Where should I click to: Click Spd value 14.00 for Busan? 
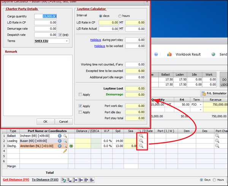click(x=118, y=141)
